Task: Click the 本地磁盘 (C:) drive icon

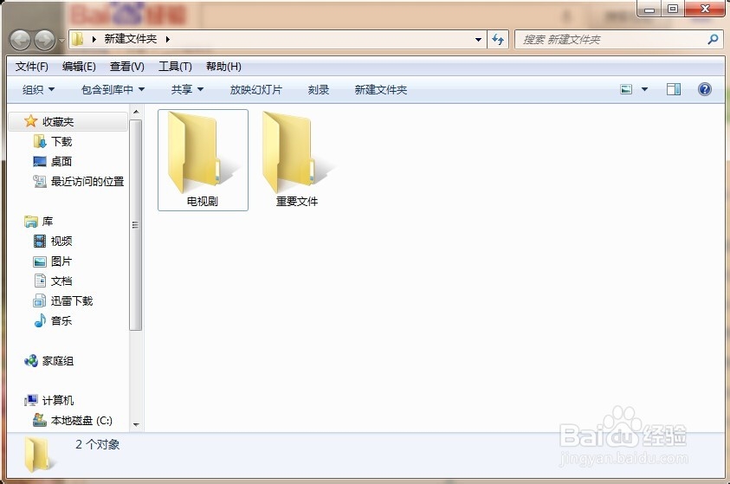Action: point(40,420)
